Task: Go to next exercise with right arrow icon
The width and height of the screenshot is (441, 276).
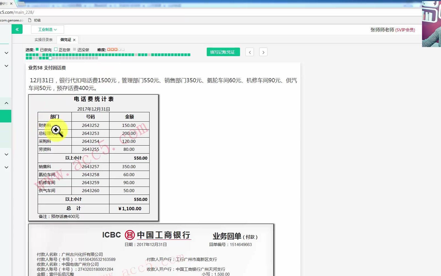Action: (263, 52)
